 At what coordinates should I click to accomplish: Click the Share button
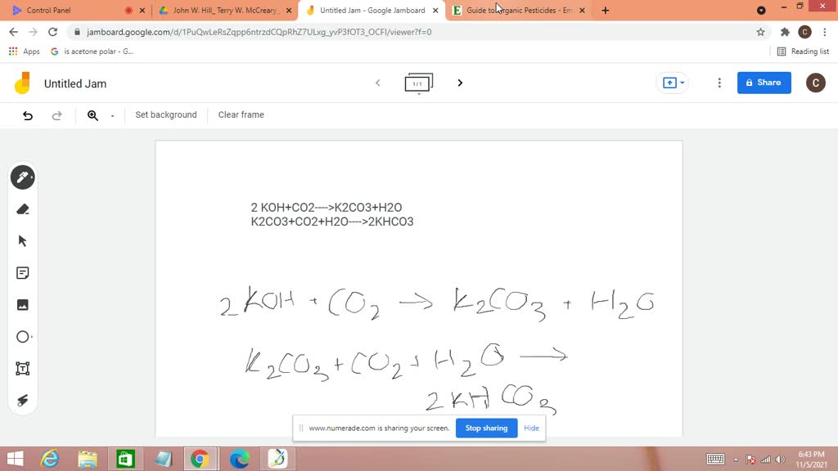click(x=764, y=83)
